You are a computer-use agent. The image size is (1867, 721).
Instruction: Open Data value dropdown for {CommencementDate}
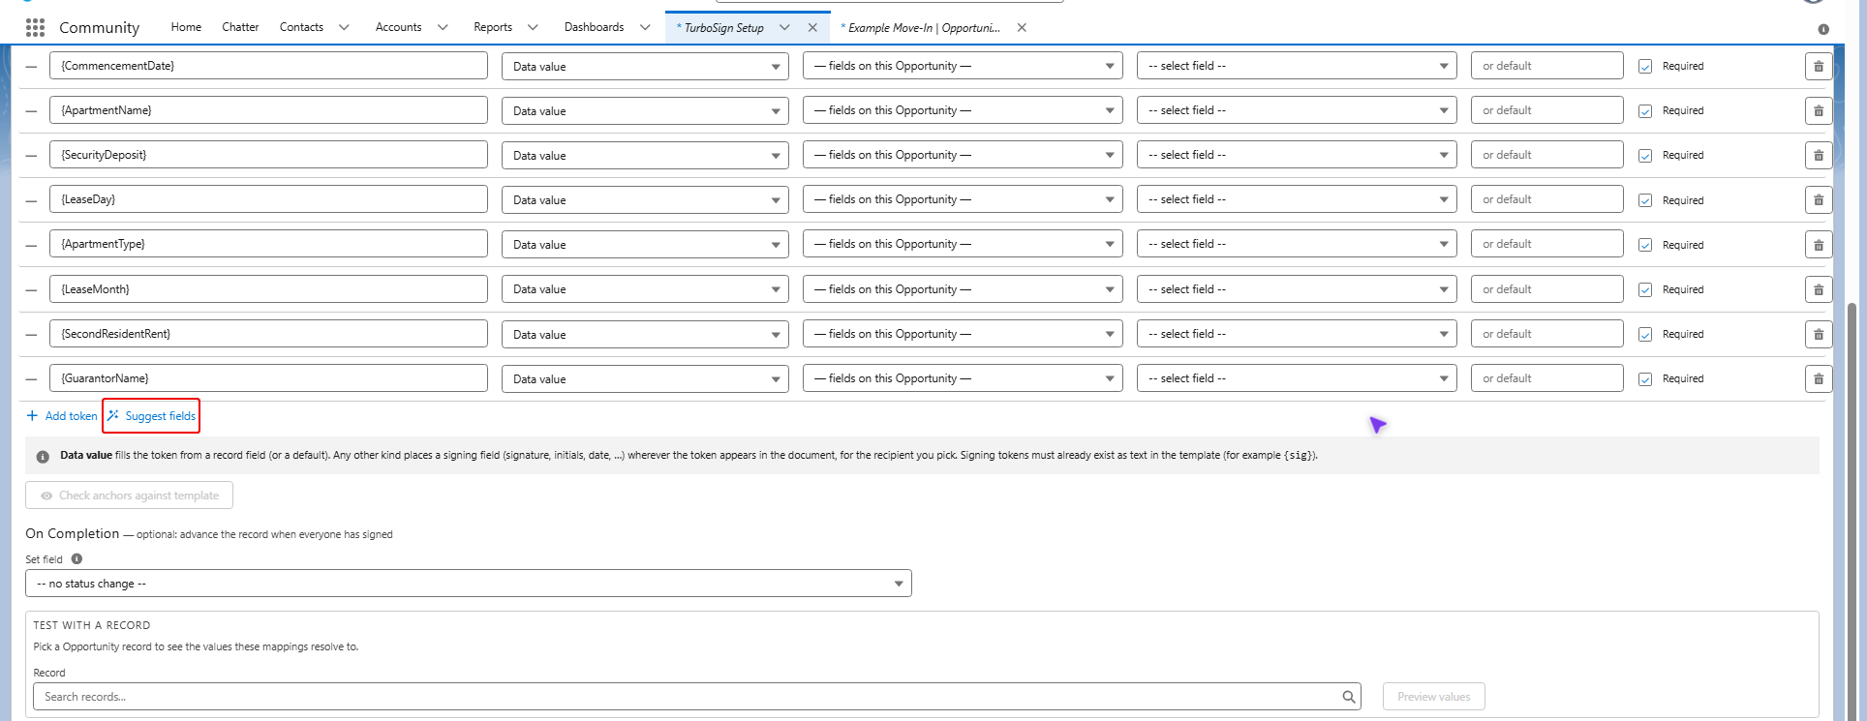pos(645,66)
